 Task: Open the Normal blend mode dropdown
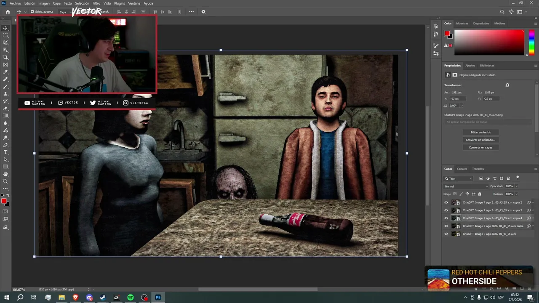466,186
